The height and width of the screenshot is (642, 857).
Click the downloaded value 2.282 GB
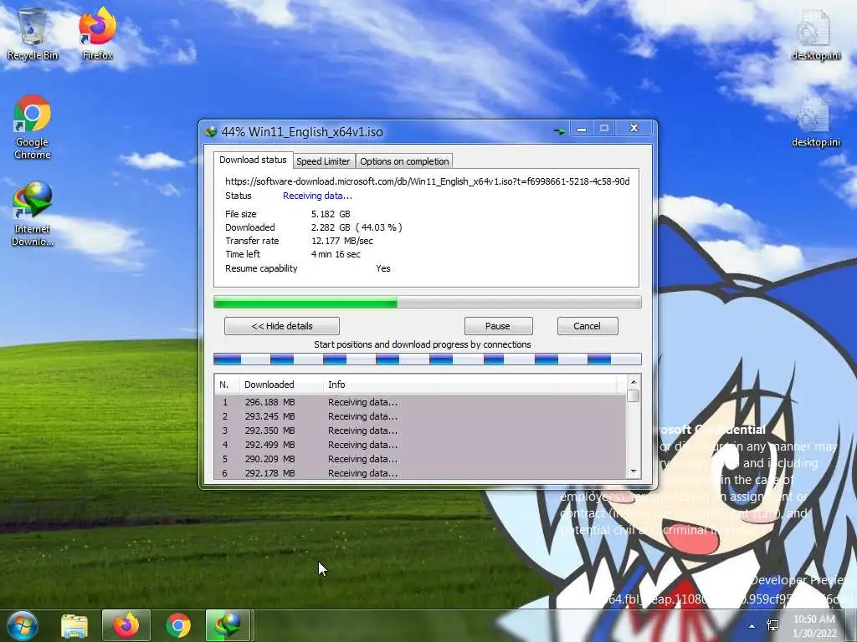(357, 227)
